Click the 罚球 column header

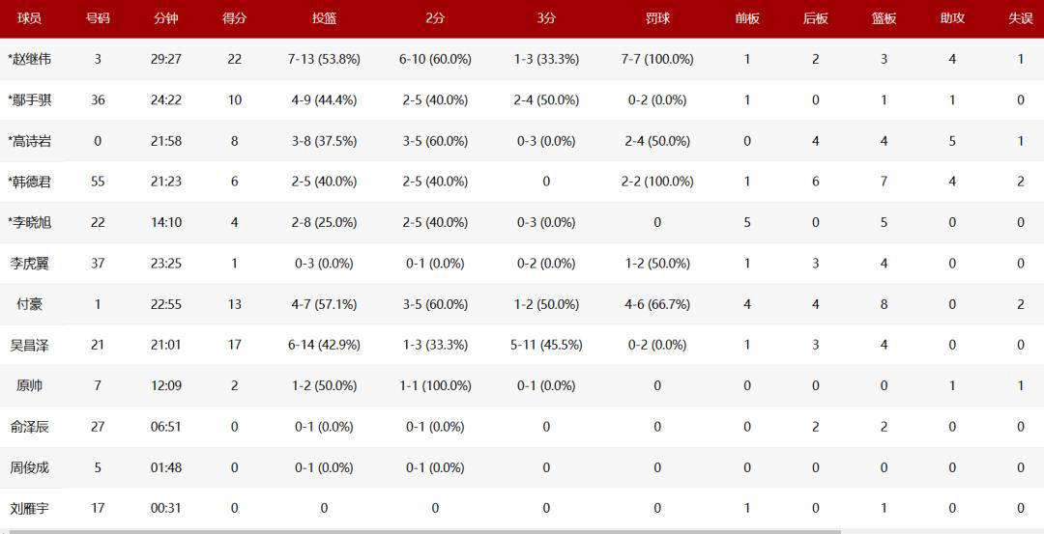coord(657,18)
